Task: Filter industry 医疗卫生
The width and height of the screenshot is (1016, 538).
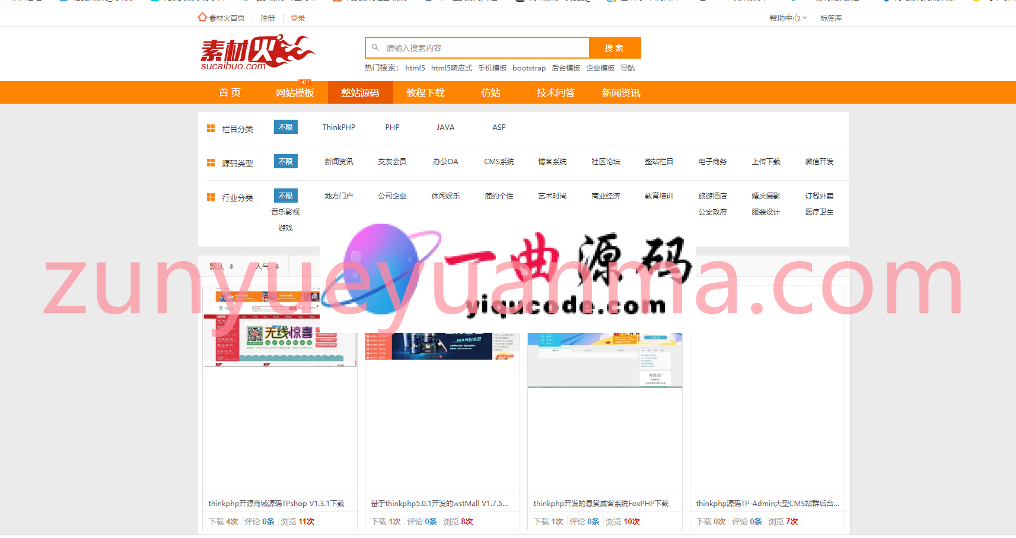Action: pos(819,212)
